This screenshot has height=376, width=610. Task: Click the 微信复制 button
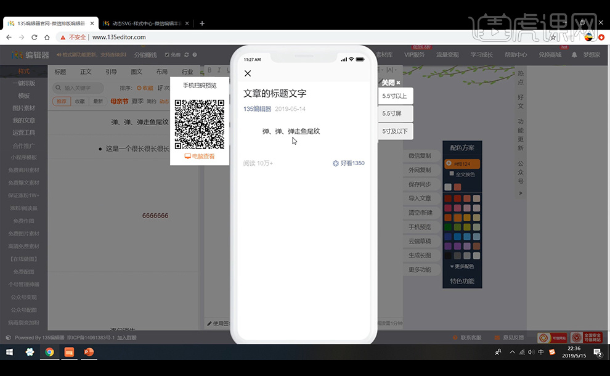[420, 156]
